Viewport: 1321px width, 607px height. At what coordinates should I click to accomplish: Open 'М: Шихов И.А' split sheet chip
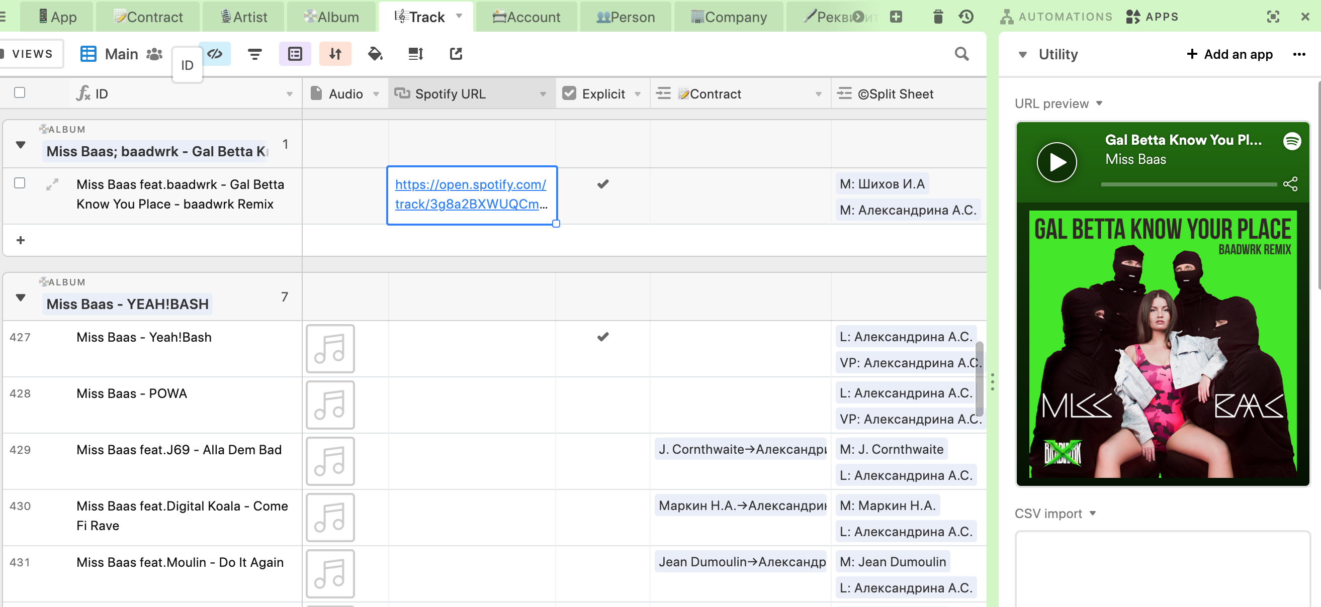click(882, 184)
